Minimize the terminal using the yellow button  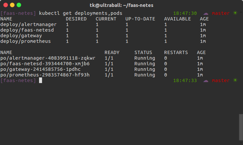(12, 5)
